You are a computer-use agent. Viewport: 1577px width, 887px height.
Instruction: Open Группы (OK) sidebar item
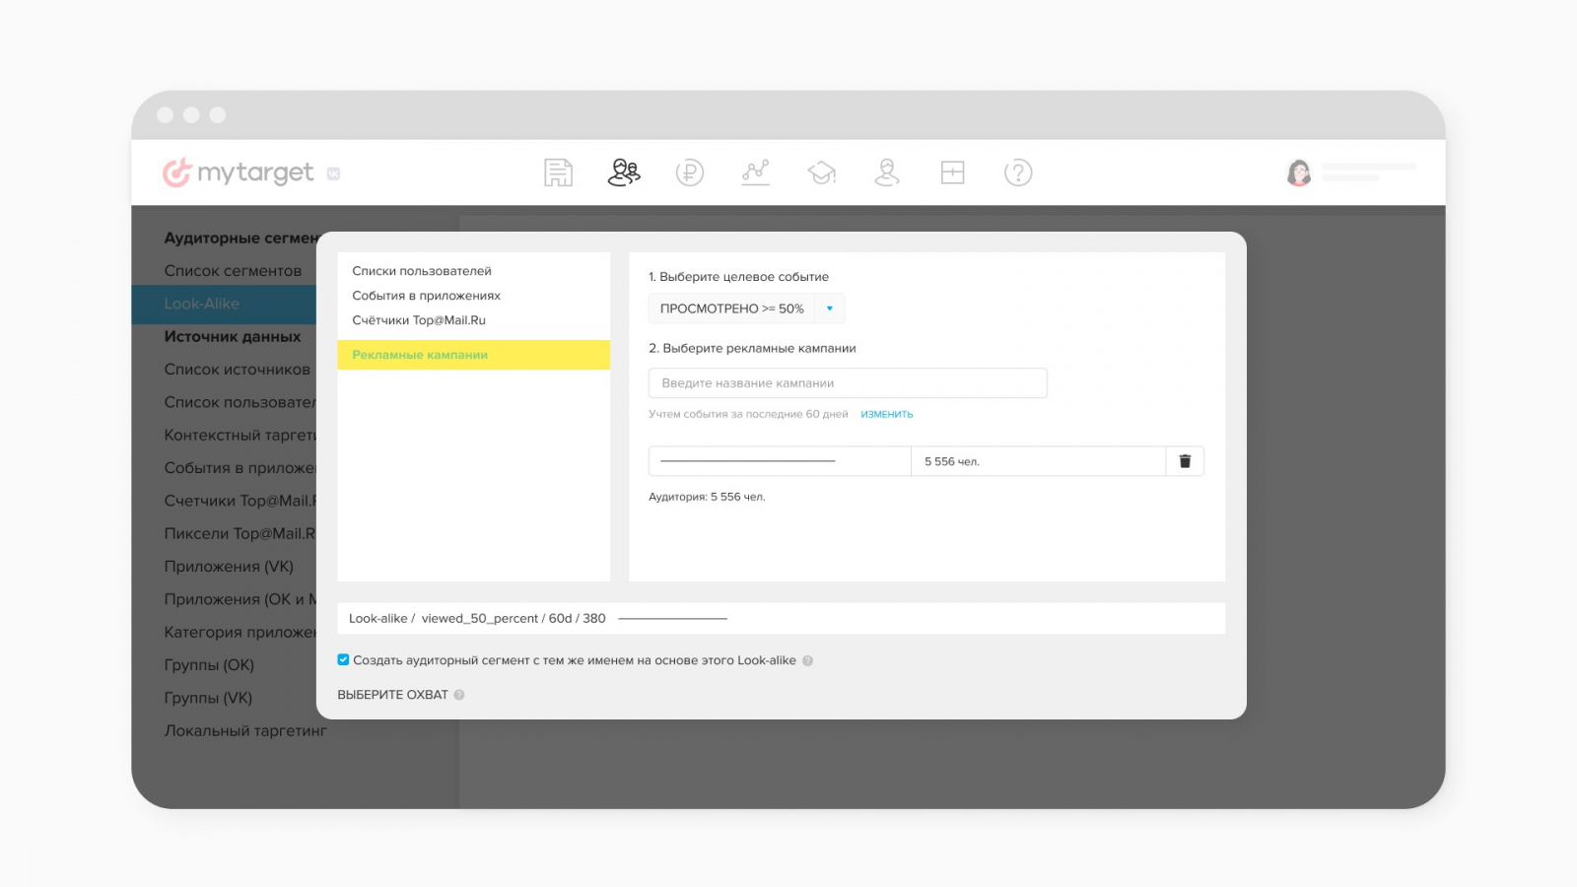(x=209, y=665)
